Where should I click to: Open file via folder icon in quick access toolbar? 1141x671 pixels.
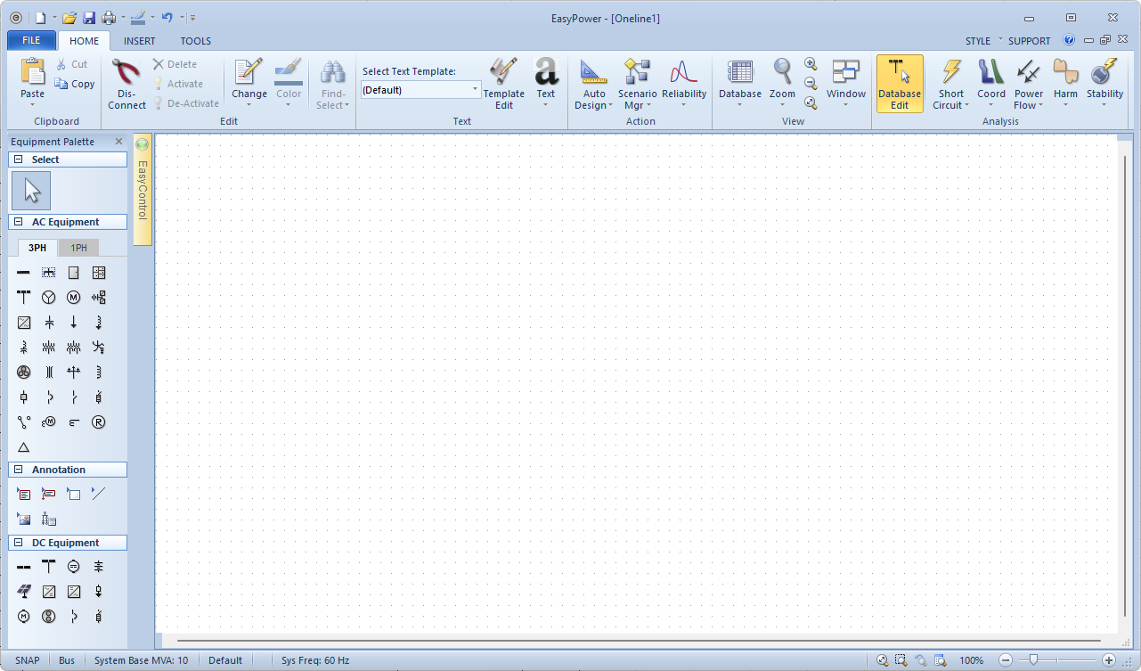(69, 17)
